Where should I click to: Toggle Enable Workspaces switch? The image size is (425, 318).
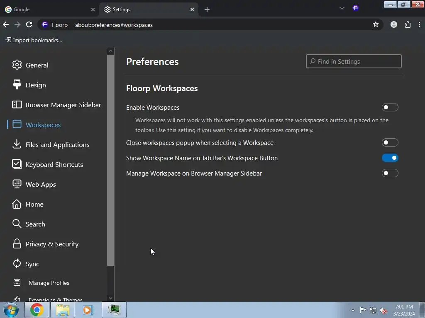point(390,107)
